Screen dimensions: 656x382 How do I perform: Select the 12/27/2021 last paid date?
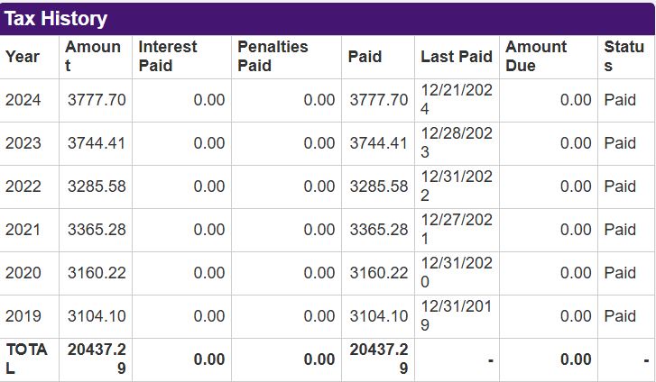click(457, 230)
